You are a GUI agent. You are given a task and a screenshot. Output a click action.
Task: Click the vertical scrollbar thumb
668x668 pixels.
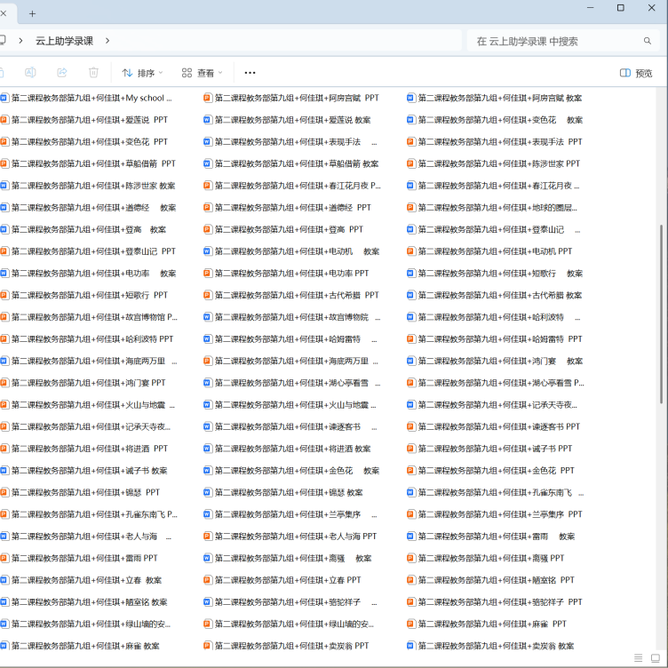661,314
